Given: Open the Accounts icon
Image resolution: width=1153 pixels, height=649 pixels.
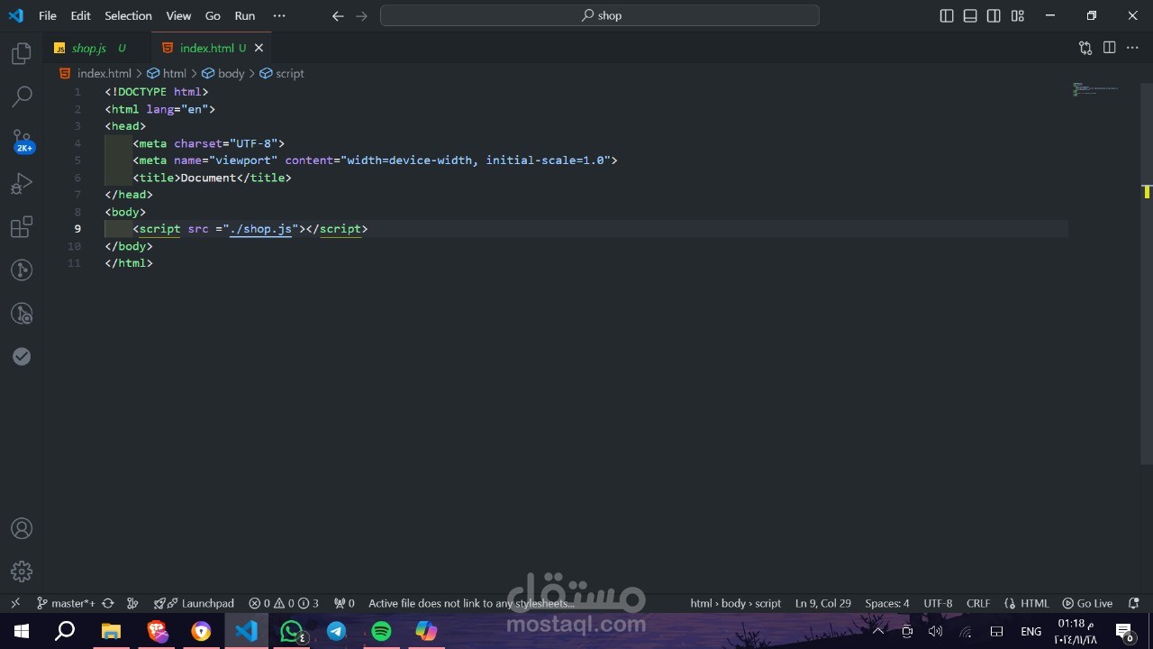Looking at the screenshot, I should point(22,528).
